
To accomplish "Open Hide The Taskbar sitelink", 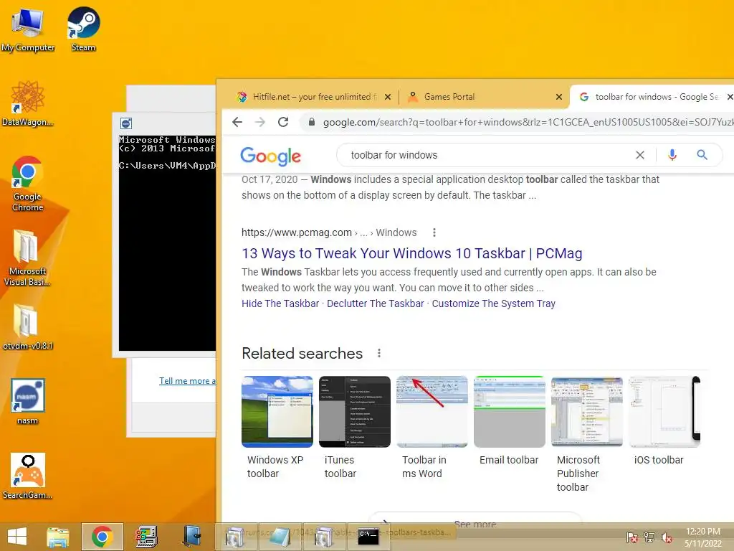I will pyautogui.click(x=280, y=303).
